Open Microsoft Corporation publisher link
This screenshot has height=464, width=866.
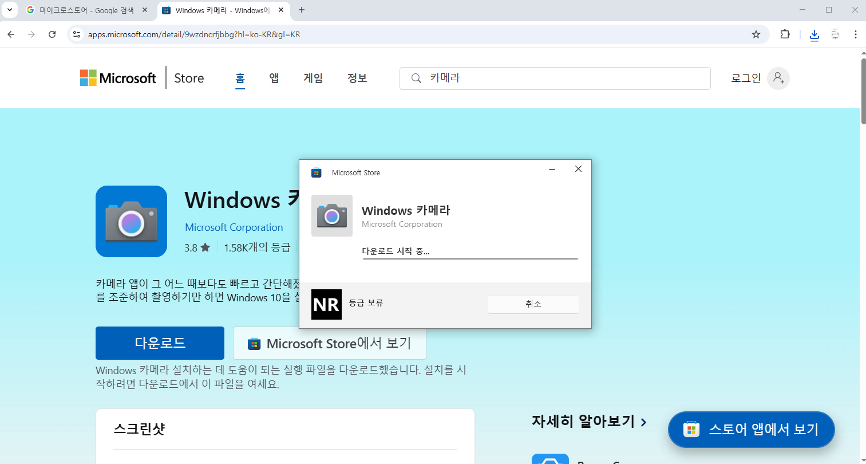[x=234, y=227]
